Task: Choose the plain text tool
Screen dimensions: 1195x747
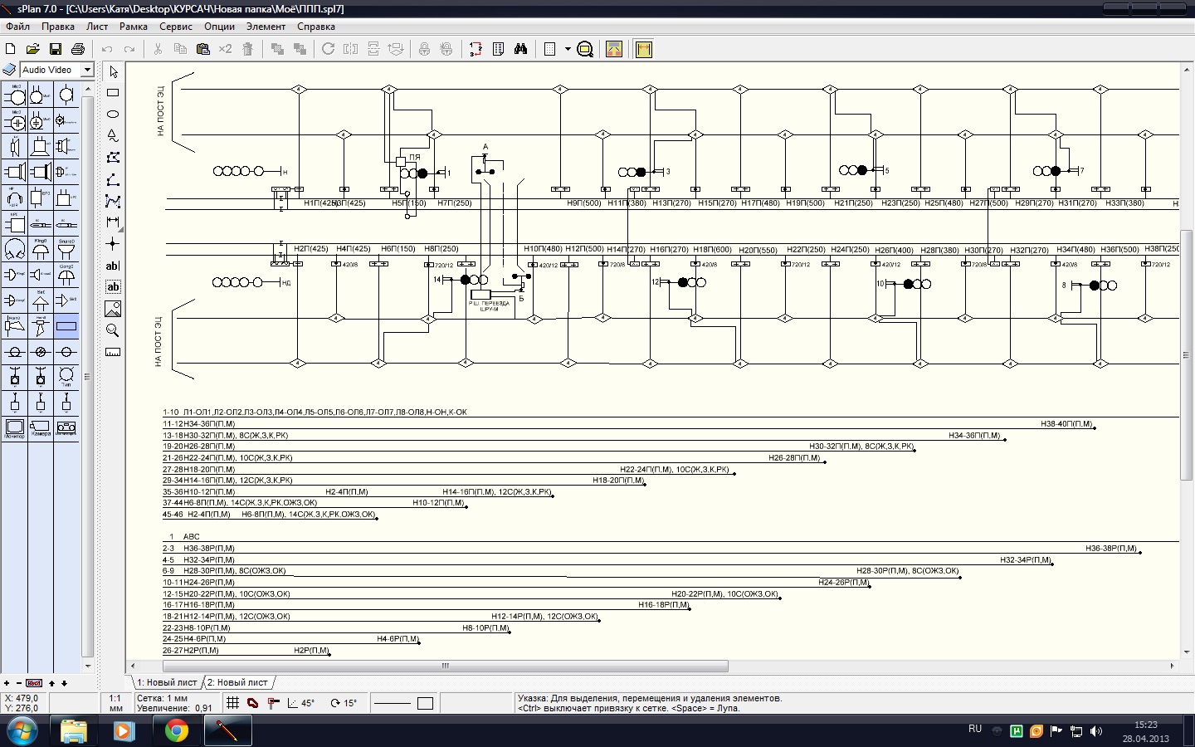Action: click(x=113, y=266)
